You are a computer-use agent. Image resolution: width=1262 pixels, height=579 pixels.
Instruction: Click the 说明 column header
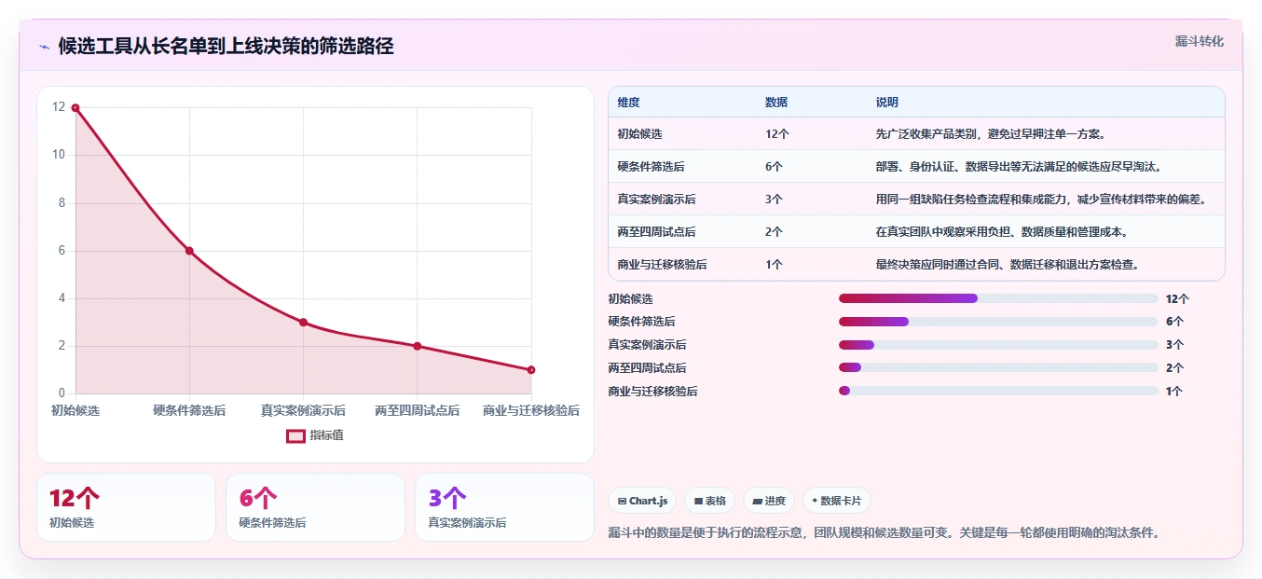886,103
